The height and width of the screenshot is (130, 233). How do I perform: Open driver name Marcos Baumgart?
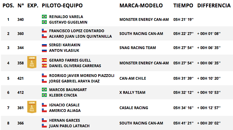click(68, 90)
